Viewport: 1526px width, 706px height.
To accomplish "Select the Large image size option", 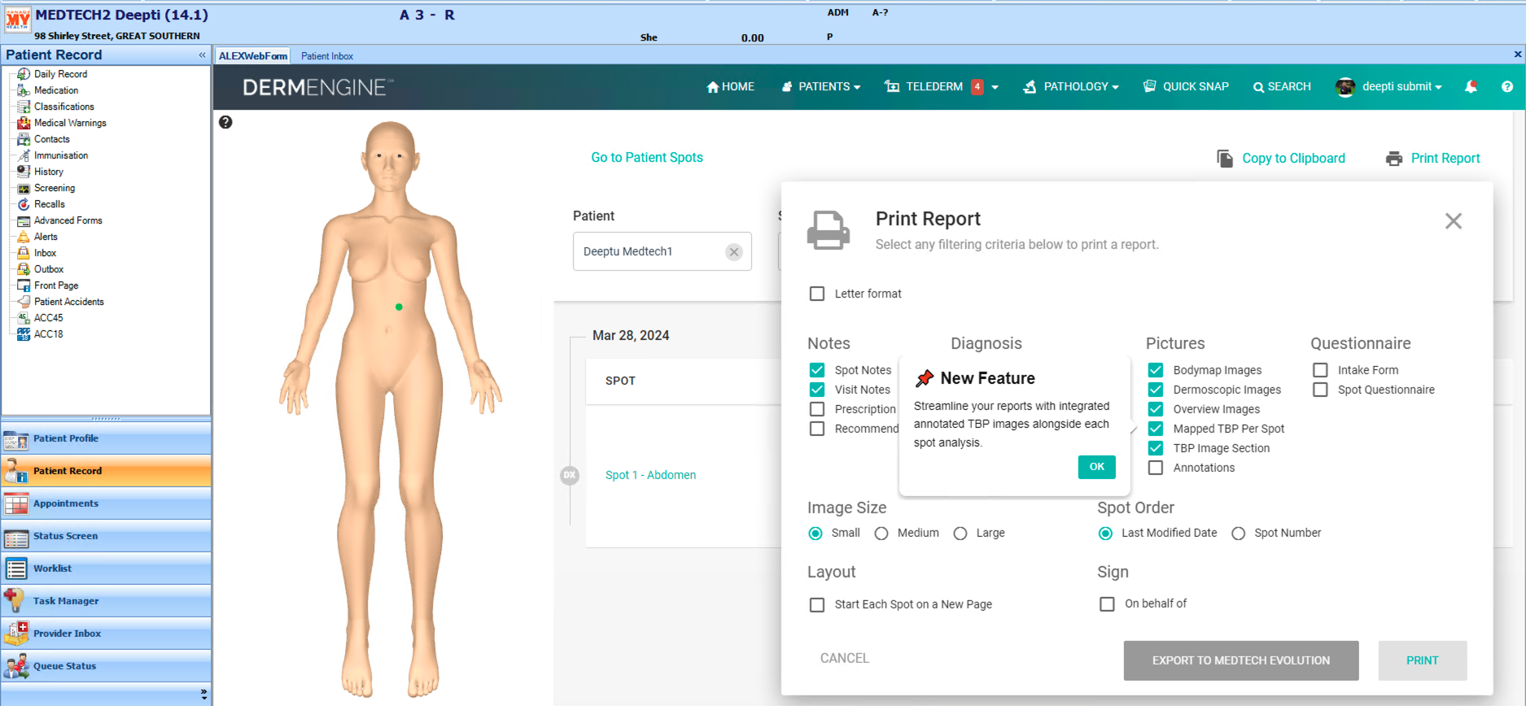I will 960,534.
